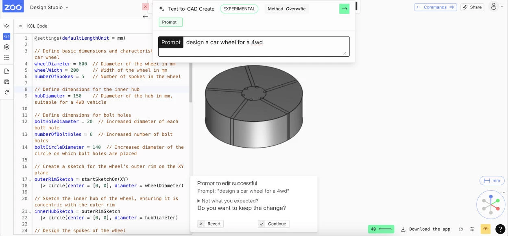Screen dimensions: 508x236
Task: Click the Zoo logo home icon
Action: click(12, 7)
